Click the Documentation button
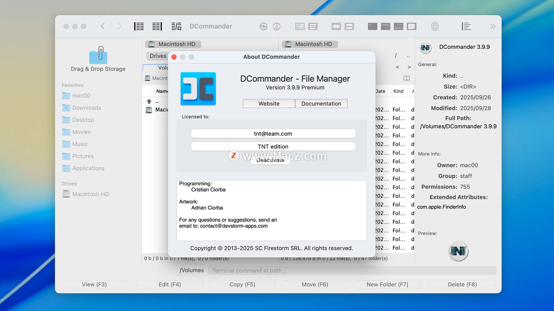554x311 pixels. click(x=321, y=104)
